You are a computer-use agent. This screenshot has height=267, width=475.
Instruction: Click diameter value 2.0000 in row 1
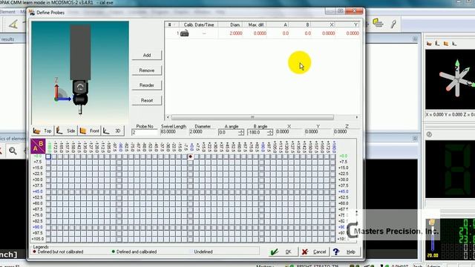(236, 33)
